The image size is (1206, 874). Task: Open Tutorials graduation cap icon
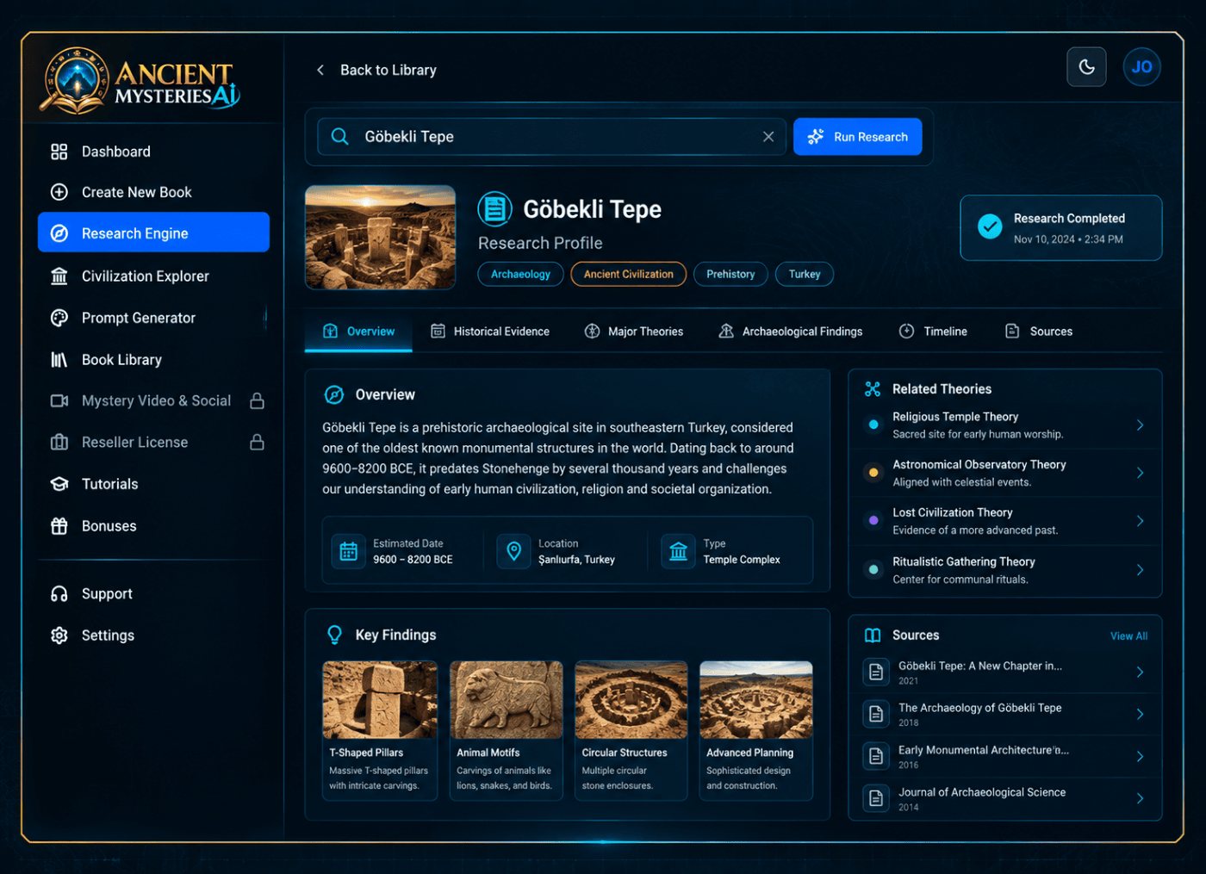coord(59,484)
